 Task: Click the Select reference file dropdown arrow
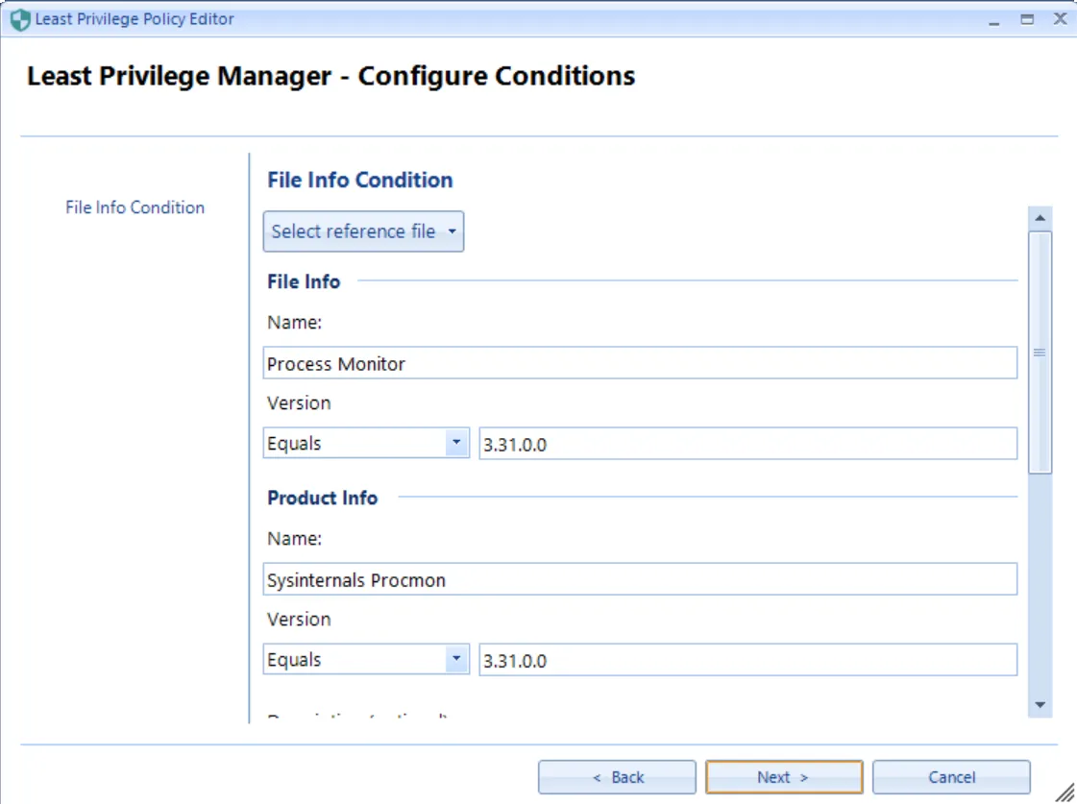451,231
